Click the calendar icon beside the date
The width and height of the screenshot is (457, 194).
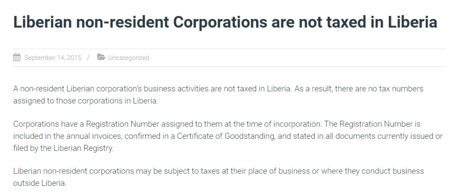tap(17, 58)
